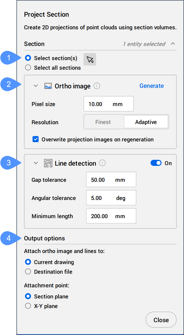Click the Line detection floor plan icon
The height and width of the screenshot is (335, 184).
click(x=48, y=163)
